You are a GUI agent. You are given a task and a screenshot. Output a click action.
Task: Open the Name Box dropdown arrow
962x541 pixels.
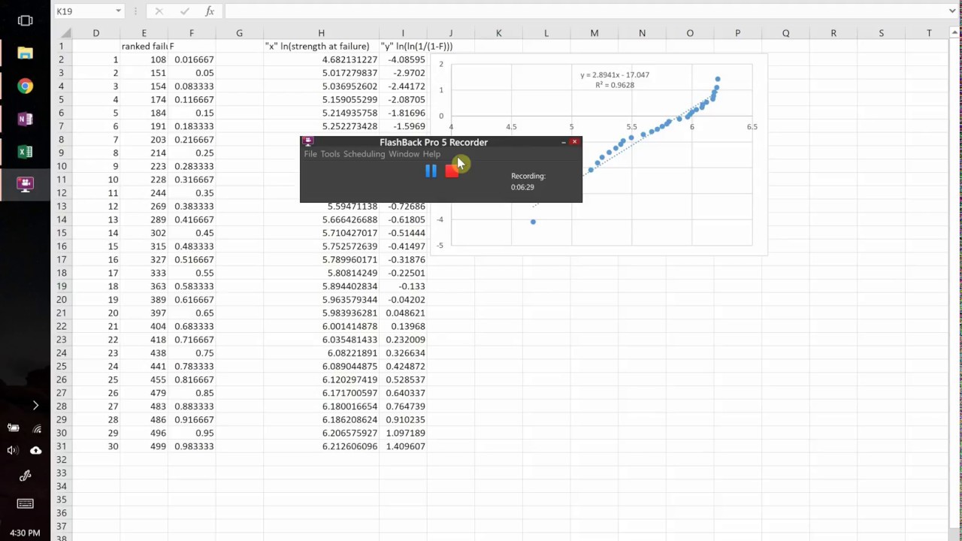click(x=118, y=11)
